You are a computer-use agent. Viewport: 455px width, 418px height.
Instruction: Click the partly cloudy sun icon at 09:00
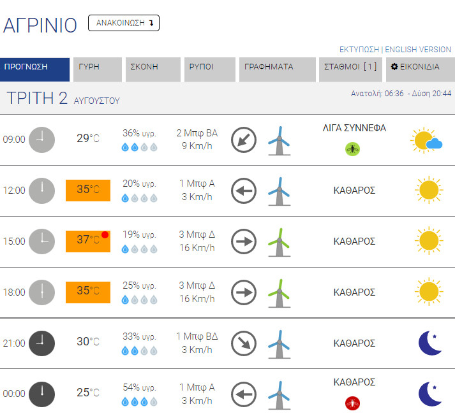(x=426, y=141)
